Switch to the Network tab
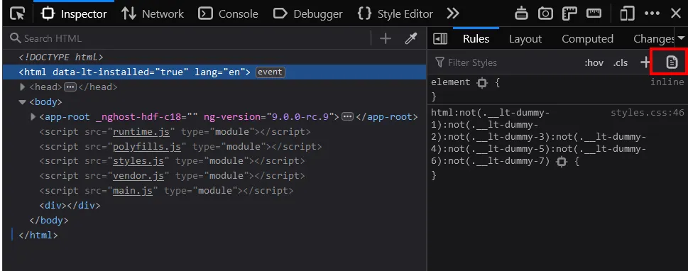The image size is (688, 271). coord(153,13)
